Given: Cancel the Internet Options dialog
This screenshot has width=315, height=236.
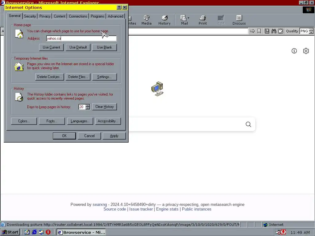Looking at the screenshot, I should [x=90, y=136].
